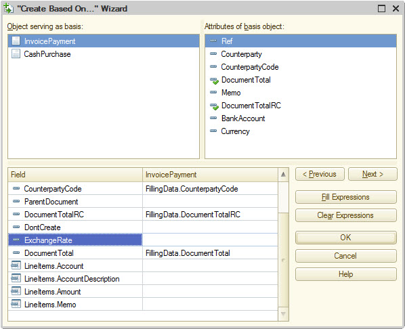Click Clear Expressions button

coord(346,215)
